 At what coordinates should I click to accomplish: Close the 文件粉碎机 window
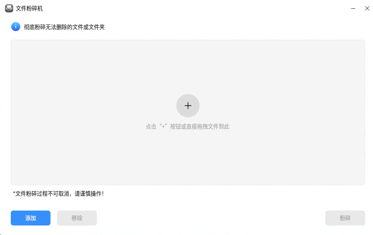pyautogui.click(x=367, y=8)
